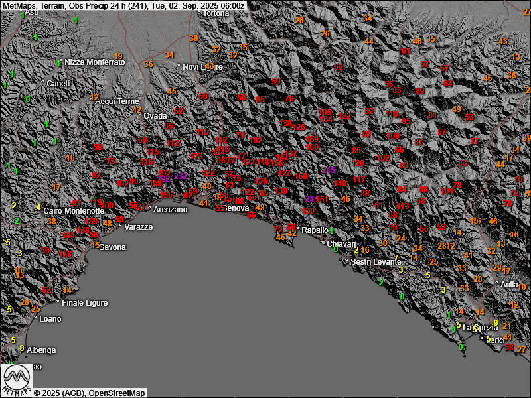This screenshot has width=531, height=398.
Task: Select the La Spezia city label
Action: coord(480,328)
